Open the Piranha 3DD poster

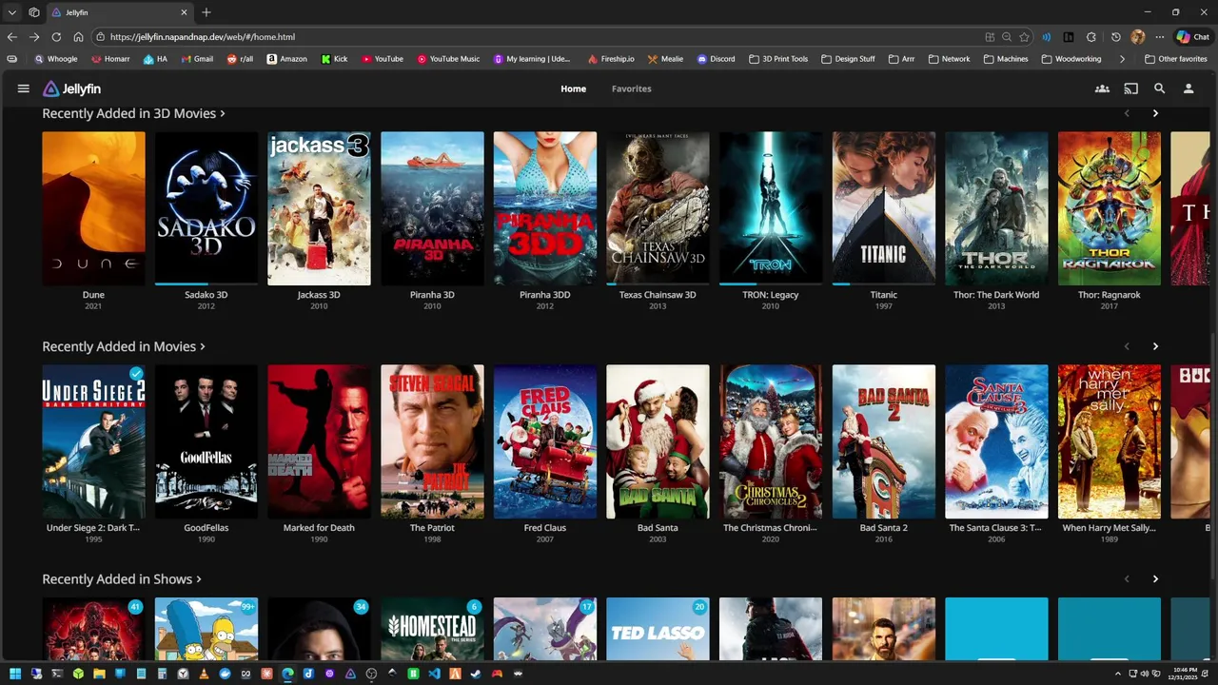point(545,208)
